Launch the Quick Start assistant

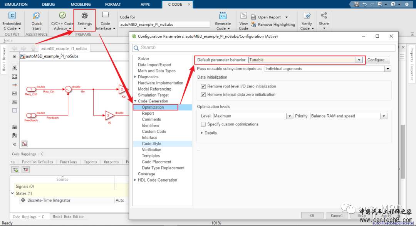point(37,21)
